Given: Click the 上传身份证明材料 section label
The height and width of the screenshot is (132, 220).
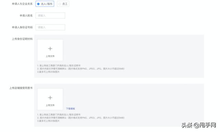Looking at the screenshot, I should coord(22,39).
